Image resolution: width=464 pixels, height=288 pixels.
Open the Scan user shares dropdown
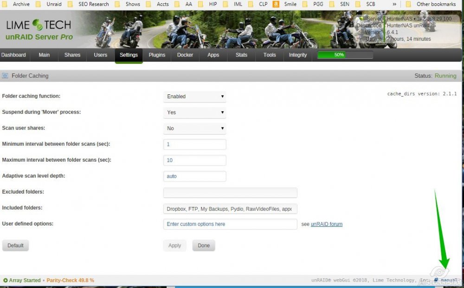(195, 128)
